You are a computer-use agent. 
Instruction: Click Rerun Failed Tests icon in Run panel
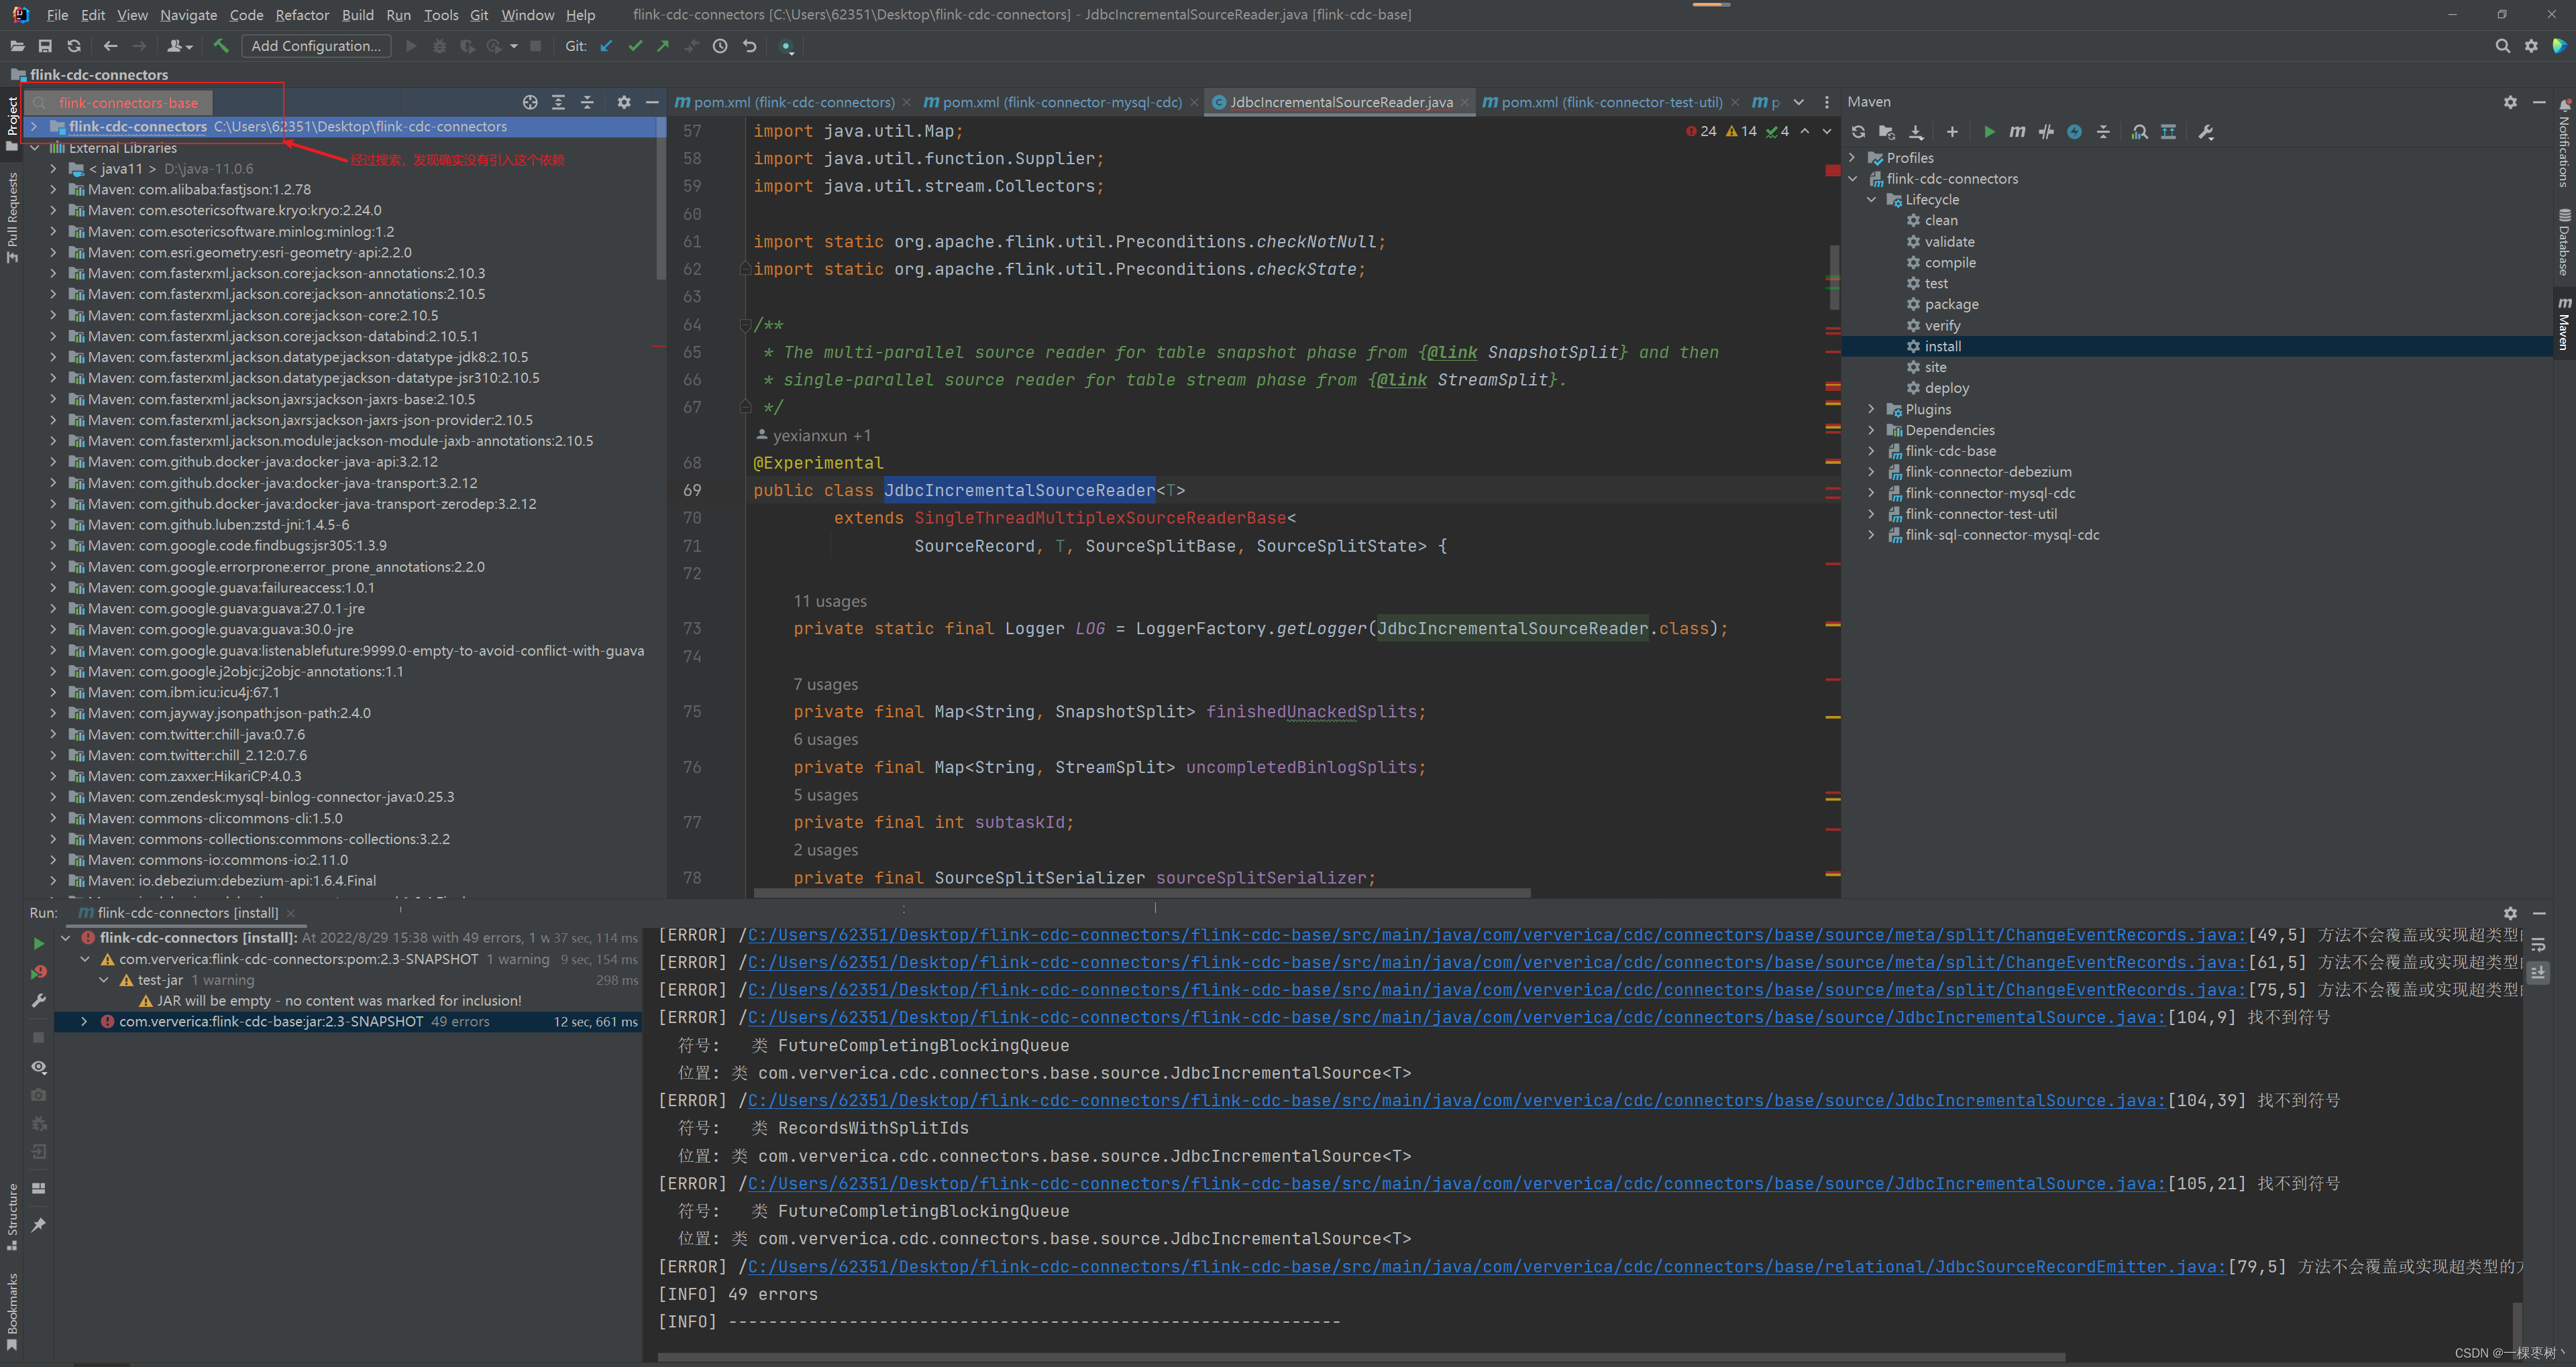[38, 971]
